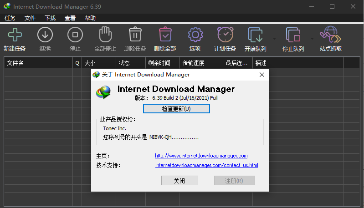Sort by the 状态 column header
Screen dimensions: 364x208
point(131,63)
